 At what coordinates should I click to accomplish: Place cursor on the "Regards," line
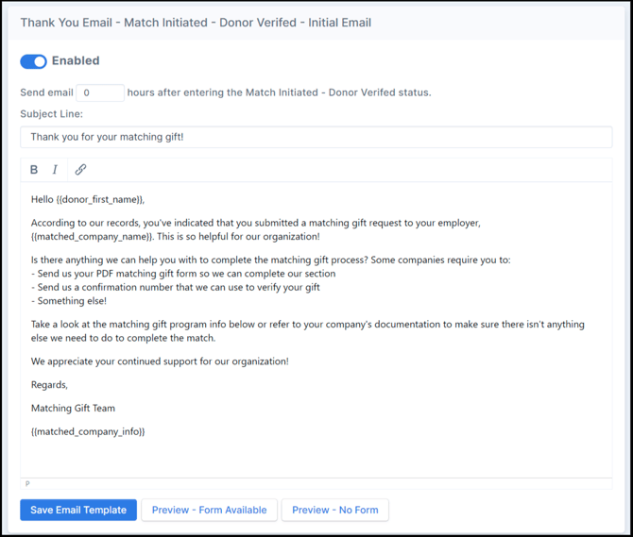49,384
